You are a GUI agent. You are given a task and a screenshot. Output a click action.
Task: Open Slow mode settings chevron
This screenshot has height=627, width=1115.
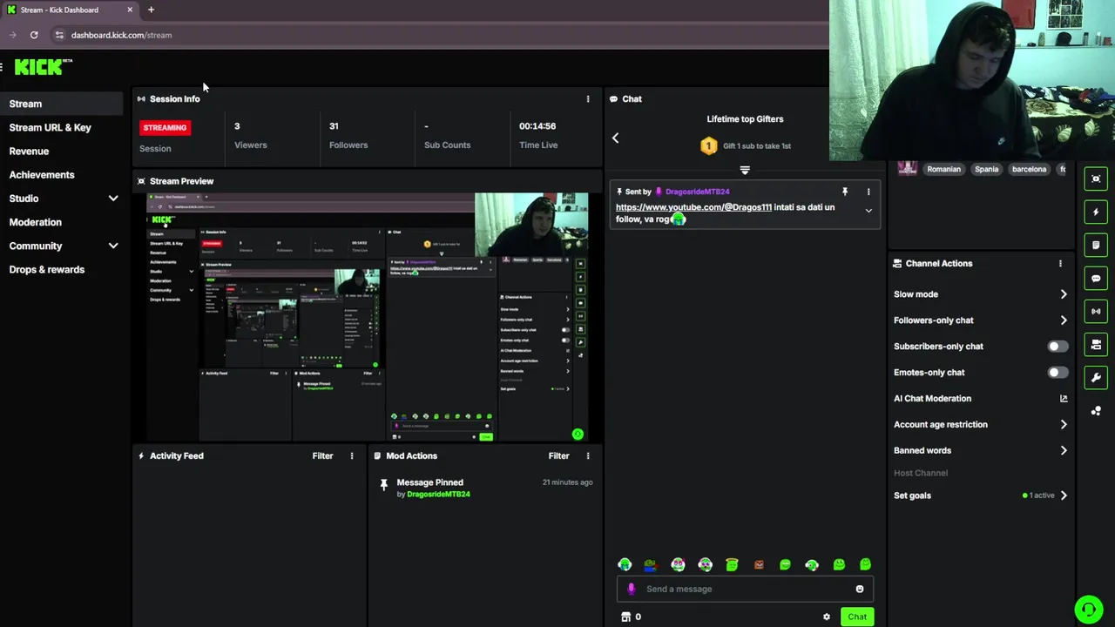[x=1064, y=294]
